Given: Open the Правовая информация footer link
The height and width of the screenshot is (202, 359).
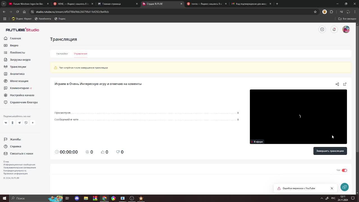Looking at the screenshot, I should coord(15,174).
